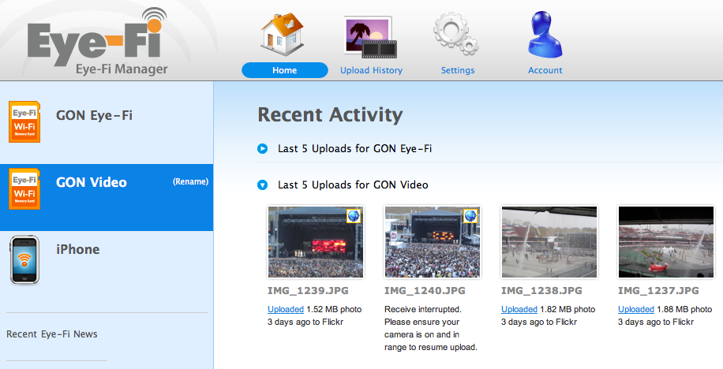This screenshot has width=723, height=369.
Task: Click the Settings gears icon
Action: click(455, 34)
